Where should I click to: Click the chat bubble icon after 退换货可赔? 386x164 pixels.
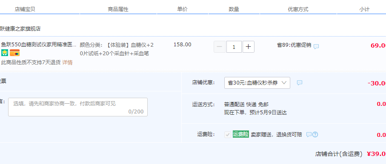[309, 135]
